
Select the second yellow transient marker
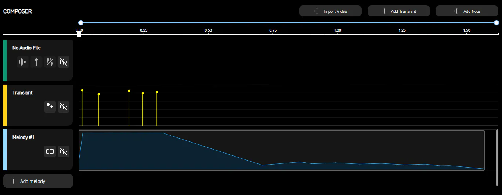(x=99, y=94)
